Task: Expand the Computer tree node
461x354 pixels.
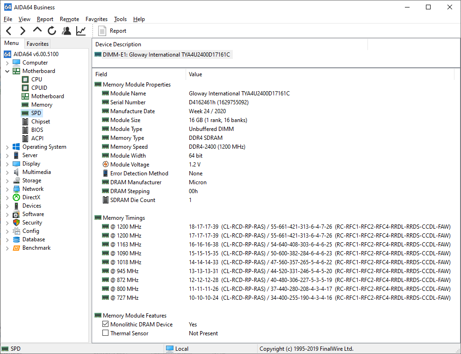Action: [x=7, y=63]
